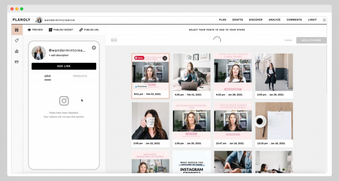Select post dated Jan 20, 2021
The image size is (339, 181).
192,125
